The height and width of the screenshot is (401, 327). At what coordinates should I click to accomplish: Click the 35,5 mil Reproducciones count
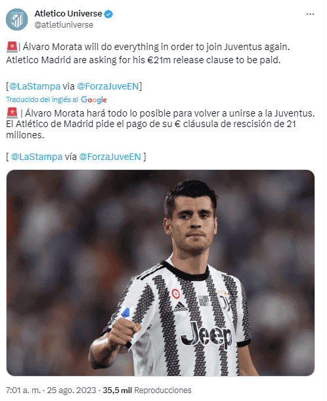(x=147, y=390)
